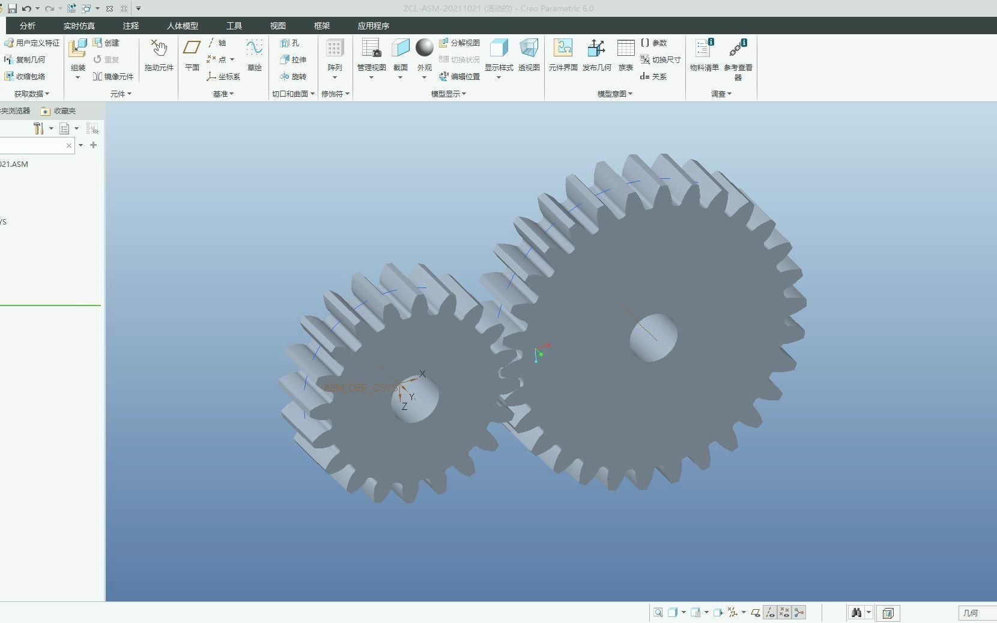
Task: Click the 镜像元件 mirror component button
Action: pyautogui.click(x=113, y=77)
